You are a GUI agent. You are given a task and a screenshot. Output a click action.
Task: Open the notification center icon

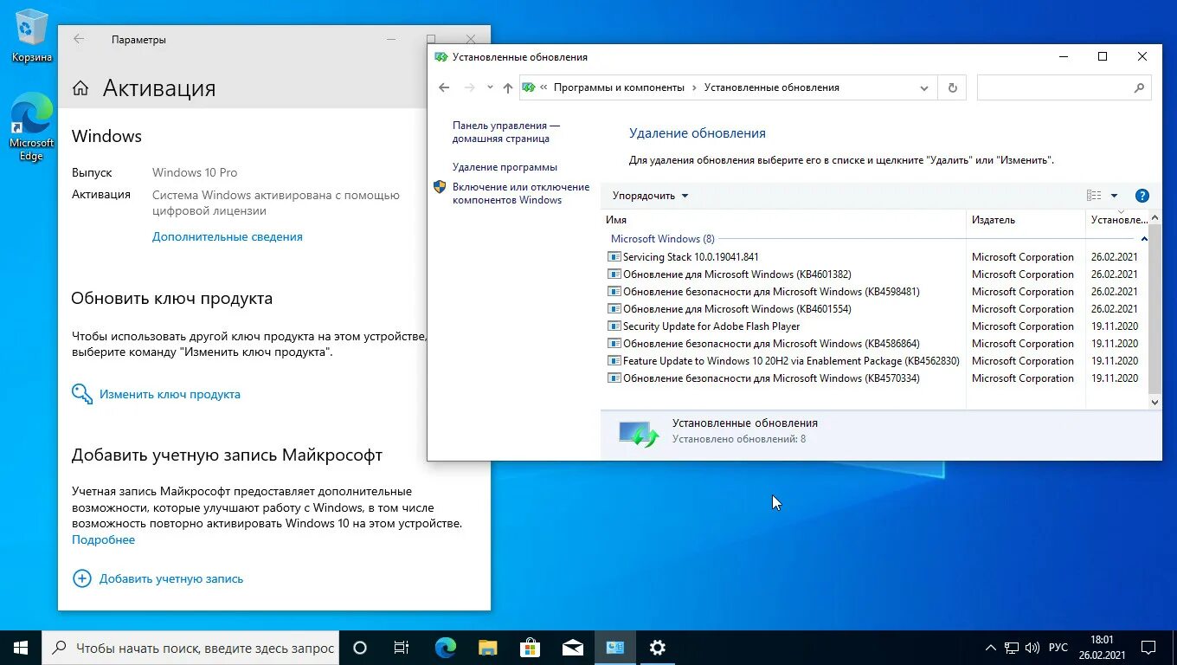click(1148, 648)
